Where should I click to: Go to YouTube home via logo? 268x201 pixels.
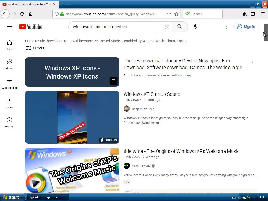pyautogui.click(x=31, y=27)
